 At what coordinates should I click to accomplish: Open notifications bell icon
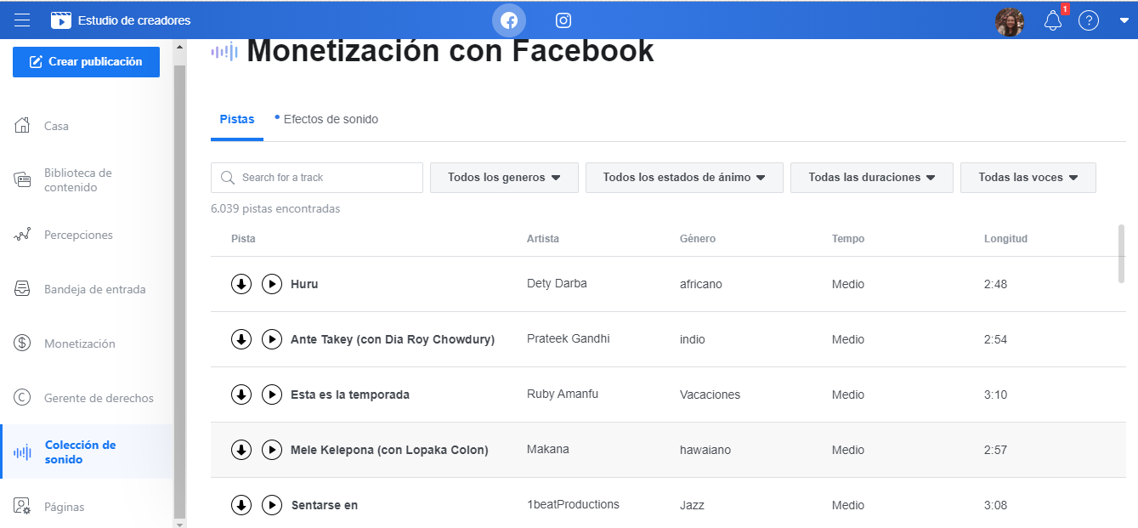point(1053,21)
